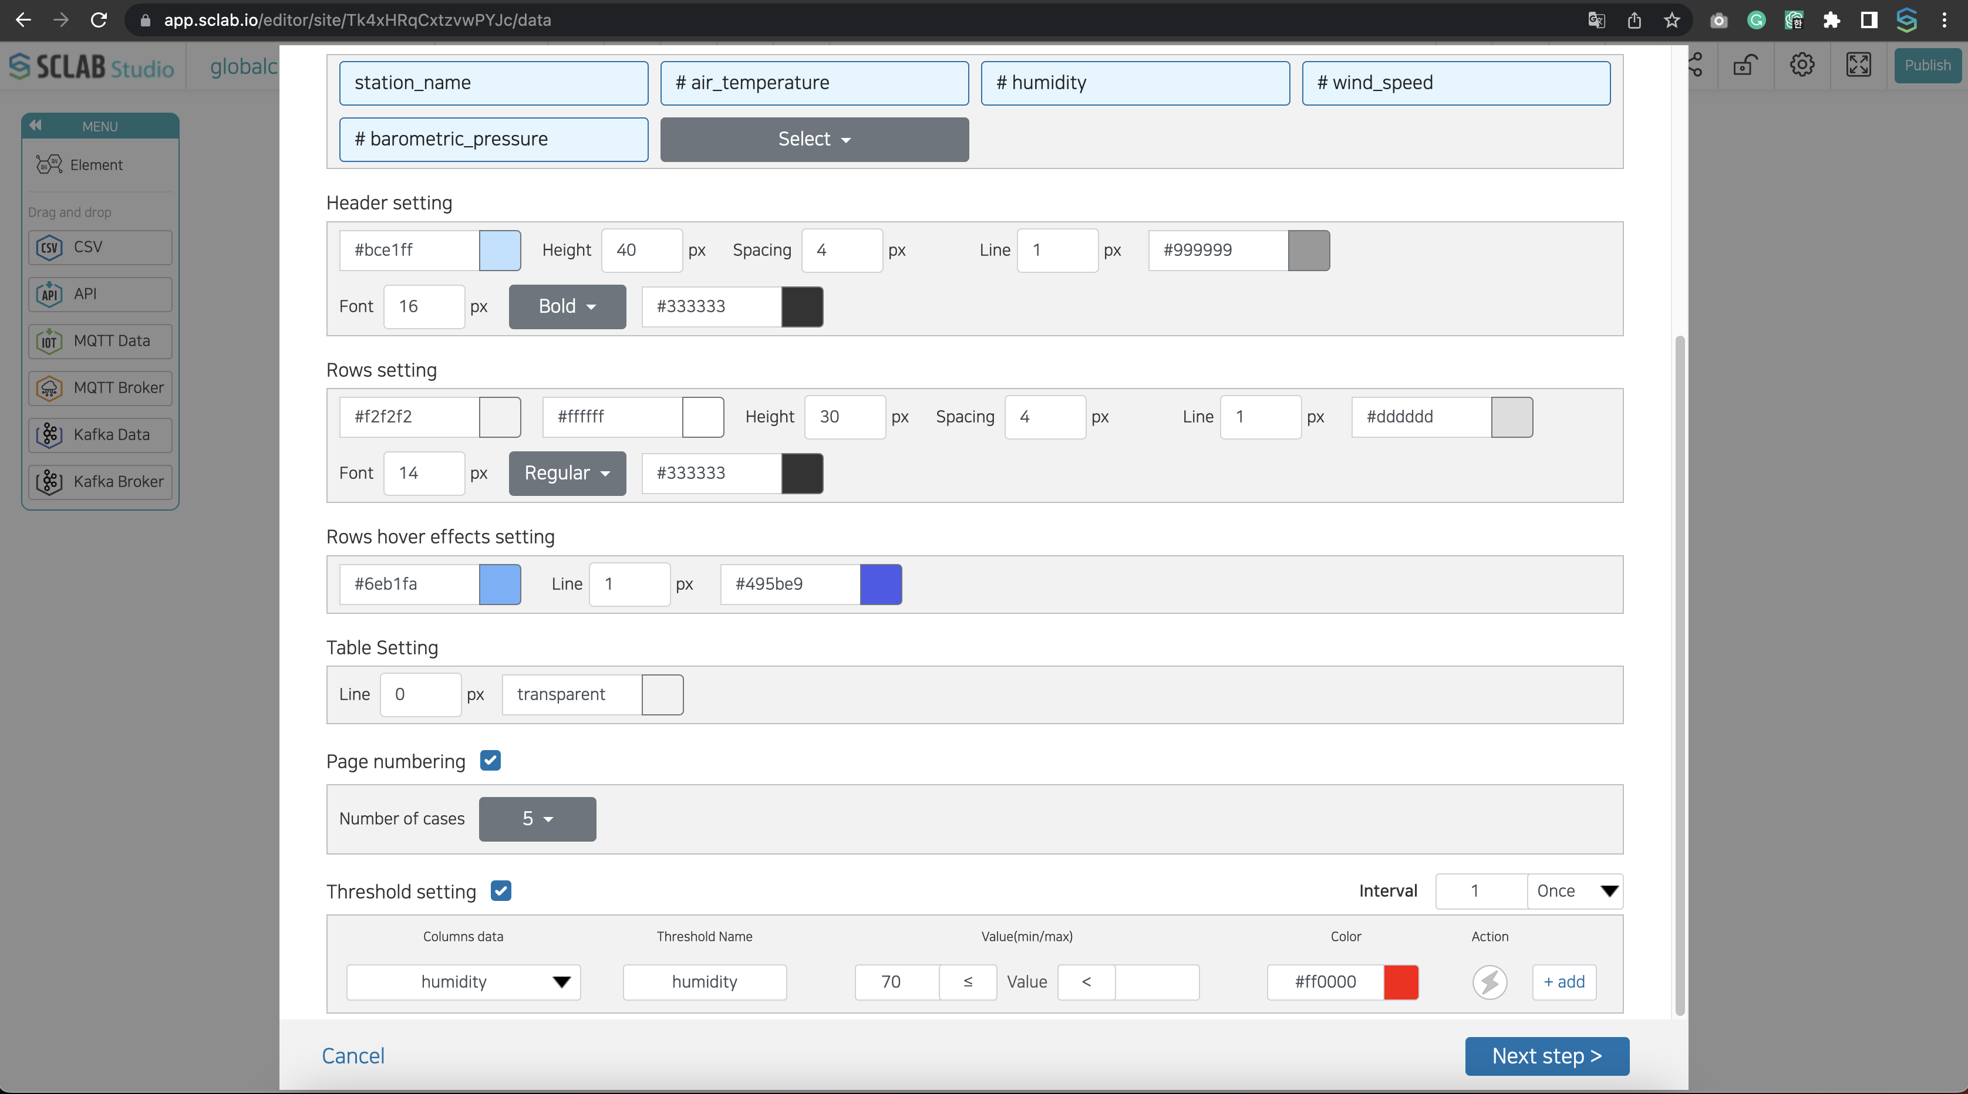The width and height of the screenshot is (1968, 1094).
Task: Open the rows #ffffff color swatch
Action: (x=703, y=416)
